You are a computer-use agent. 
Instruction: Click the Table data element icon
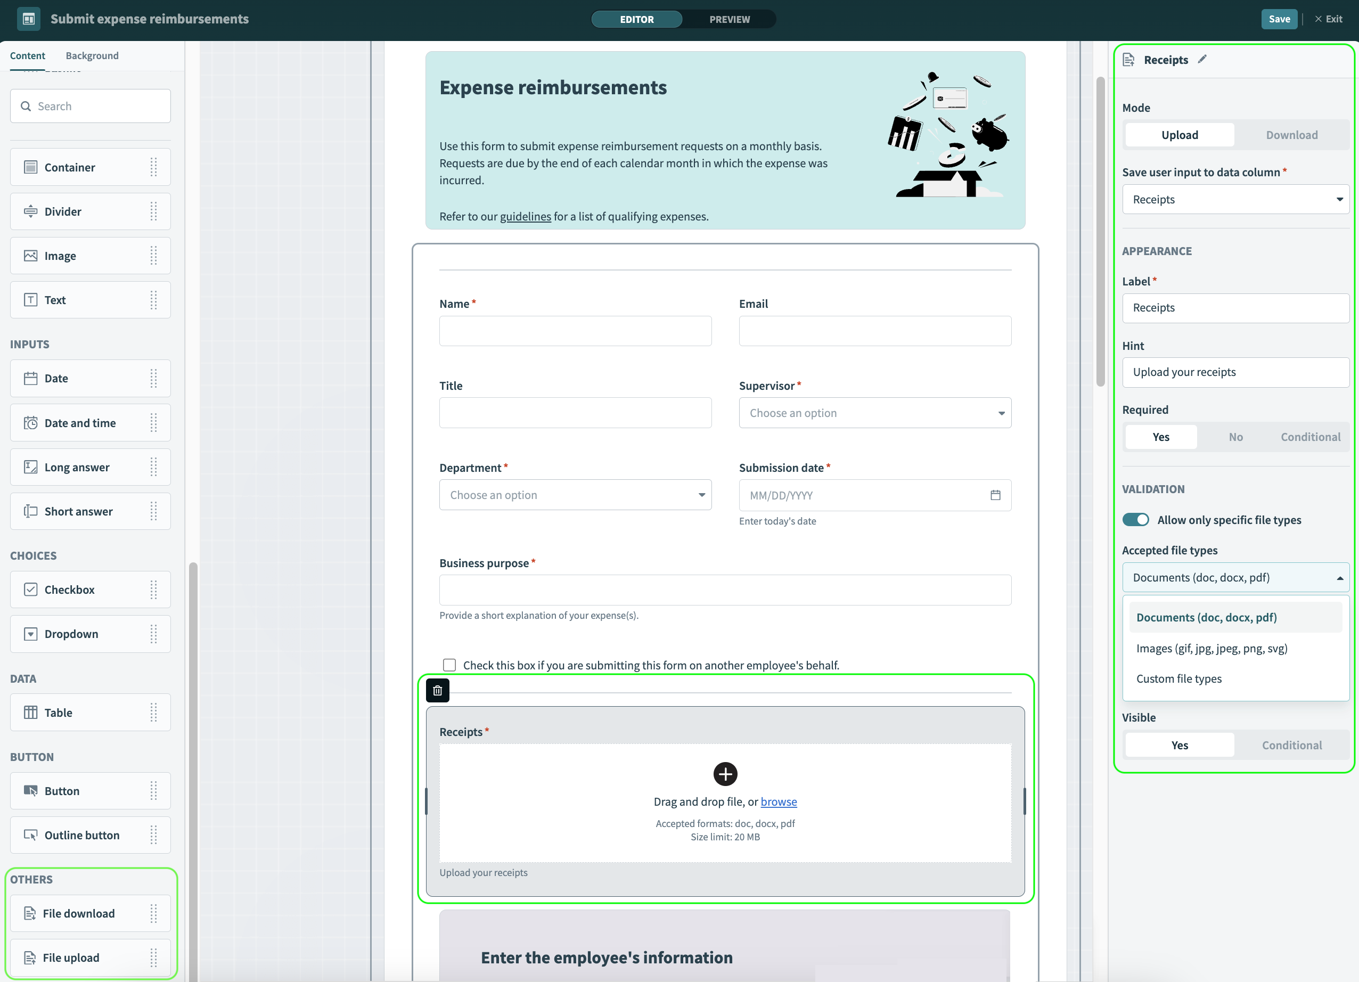point(29,712)
